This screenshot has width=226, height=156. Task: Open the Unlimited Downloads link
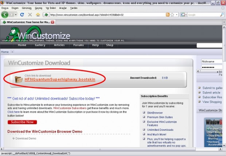point(160,130)
